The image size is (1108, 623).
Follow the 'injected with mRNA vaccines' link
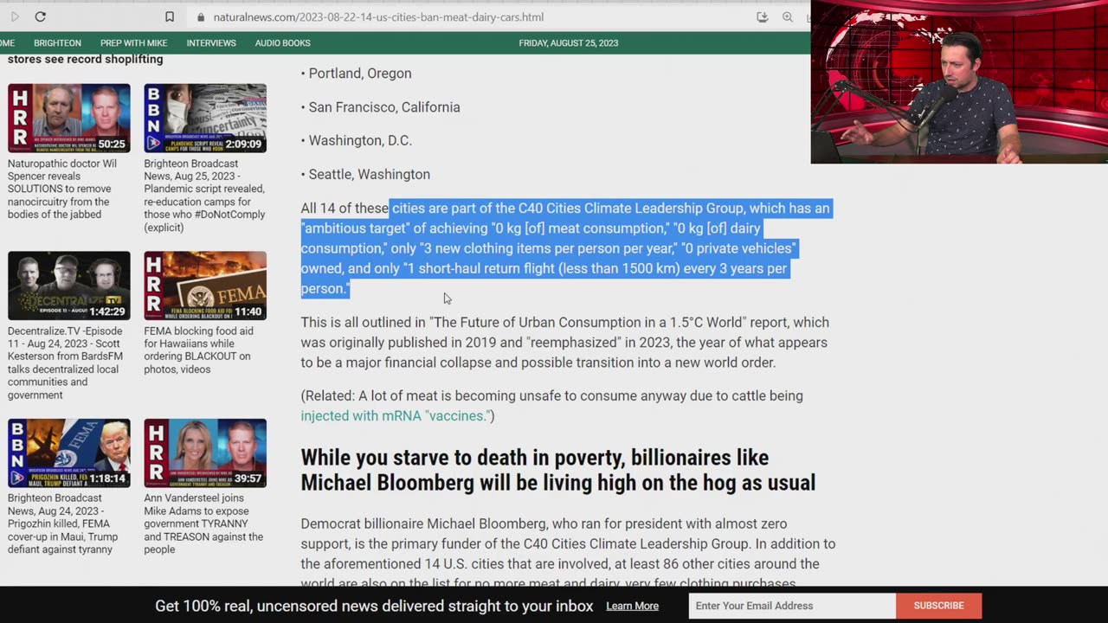[395, 416]
